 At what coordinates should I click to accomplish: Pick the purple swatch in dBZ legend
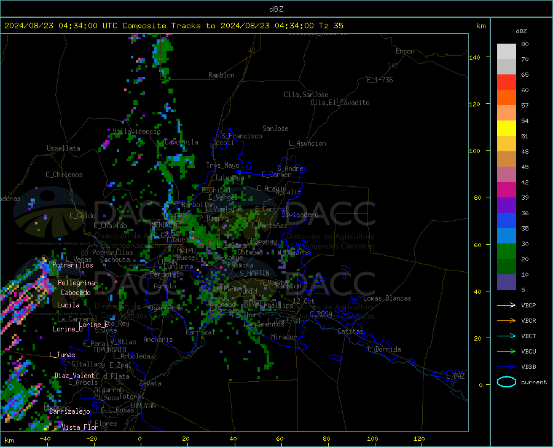[506, 205]
